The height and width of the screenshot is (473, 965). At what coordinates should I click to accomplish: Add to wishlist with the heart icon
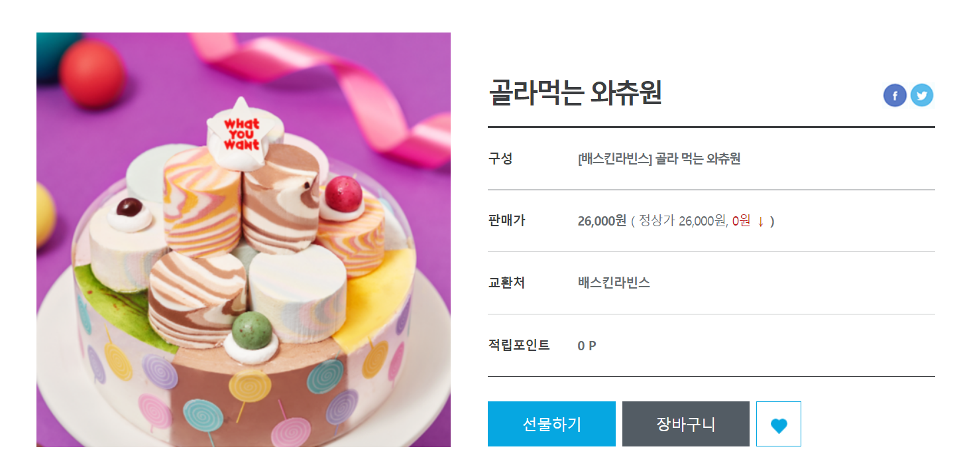tap(779, 424)
